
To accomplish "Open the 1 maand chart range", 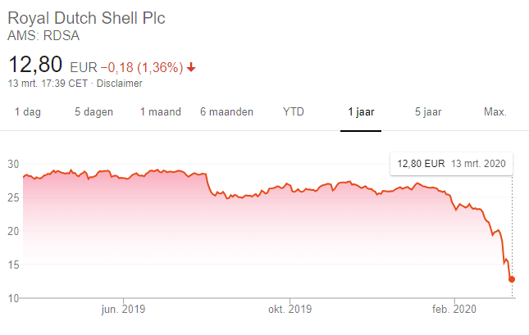I will tap(161, 112).
